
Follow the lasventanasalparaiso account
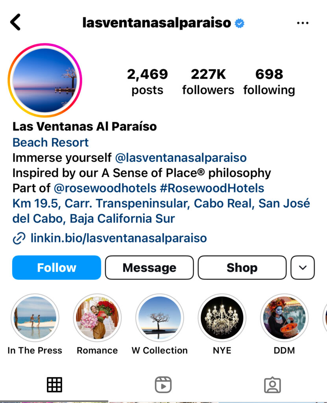[x=57, y=268]
